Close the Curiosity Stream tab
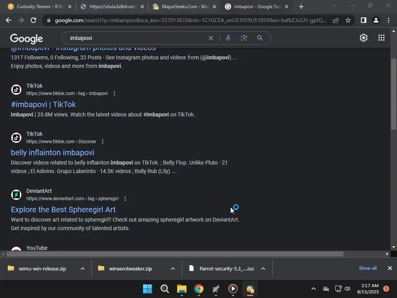Image resolution: width=397 pixels, height=298 pixels. (x=70, y=7)
